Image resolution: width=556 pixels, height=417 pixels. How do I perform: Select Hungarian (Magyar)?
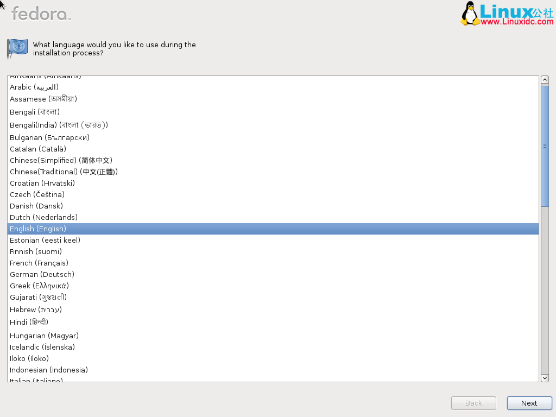273,336
